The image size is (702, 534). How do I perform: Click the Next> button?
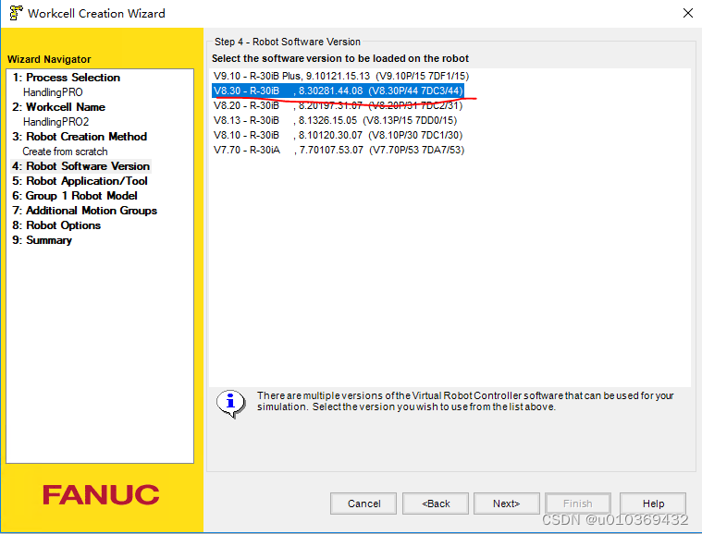[507, 504]
